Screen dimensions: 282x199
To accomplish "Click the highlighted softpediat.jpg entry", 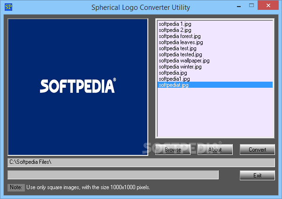I will tap(215, 85).
